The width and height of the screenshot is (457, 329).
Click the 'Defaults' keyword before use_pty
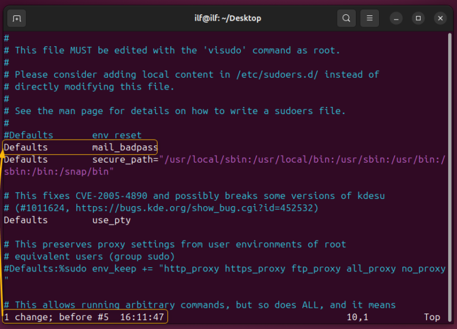pyautogui.click(x=26, y=220)
